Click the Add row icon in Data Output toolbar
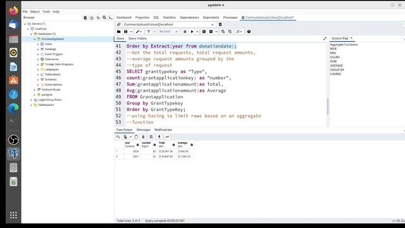Viewport: 405px width, 228px height. [x=118, y=137]
